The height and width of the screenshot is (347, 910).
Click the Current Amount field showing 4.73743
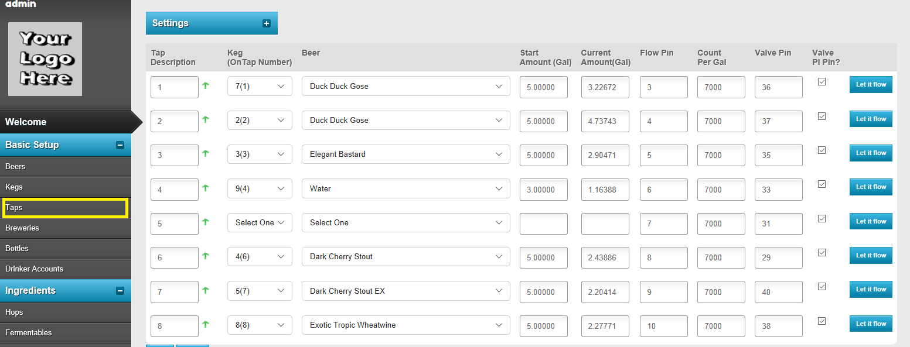(605, 121)
